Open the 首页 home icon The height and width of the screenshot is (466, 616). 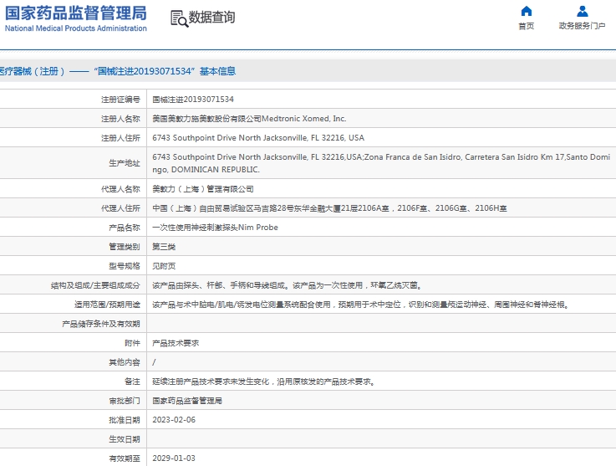tap(526, 11)
